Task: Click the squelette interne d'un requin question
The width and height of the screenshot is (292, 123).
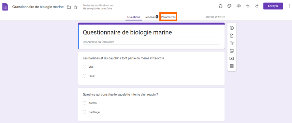Action: [120, 95]
